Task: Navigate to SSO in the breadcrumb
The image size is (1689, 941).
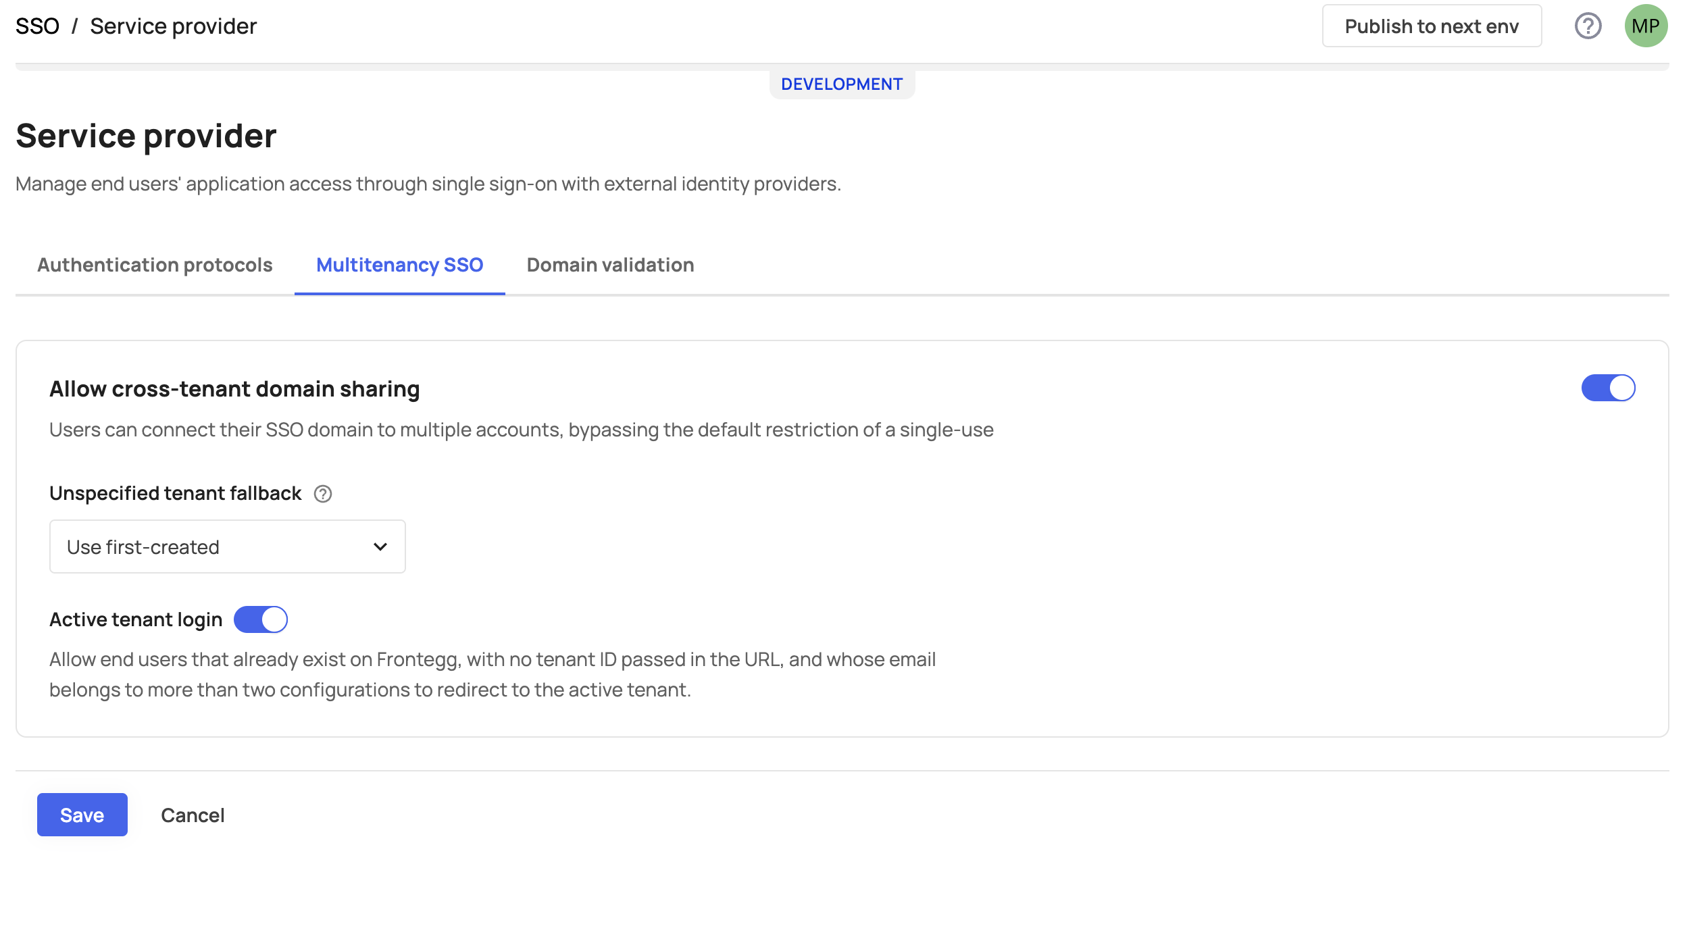Action: (x=37, y=26)
